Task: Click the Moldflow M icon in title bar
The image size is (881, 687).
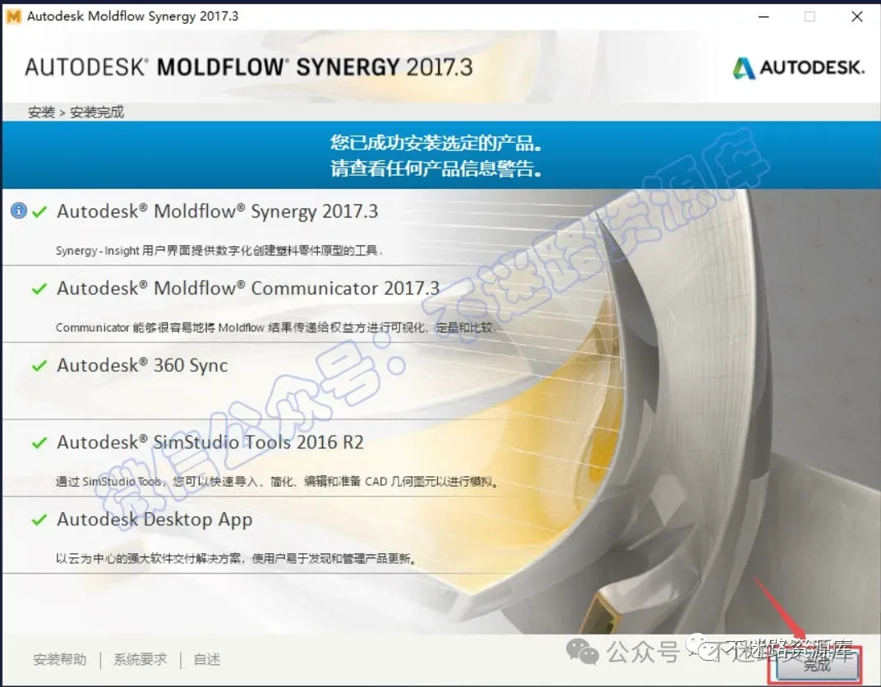Action: (13, 16)
